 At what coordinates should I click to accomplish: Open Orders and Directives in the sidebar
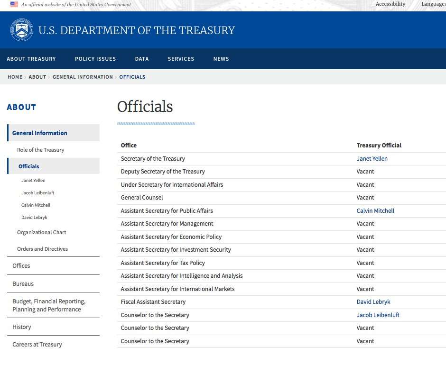(42, 249)
